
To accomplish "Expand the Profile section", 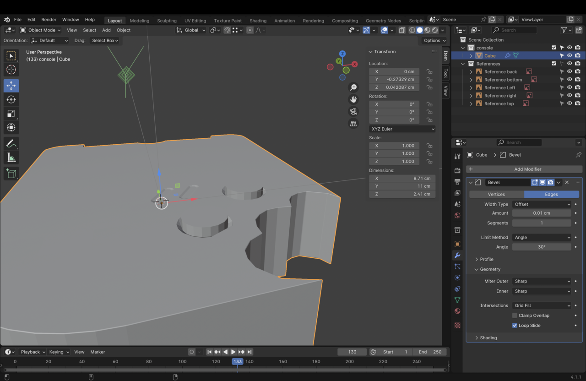I will pos(486,259).
